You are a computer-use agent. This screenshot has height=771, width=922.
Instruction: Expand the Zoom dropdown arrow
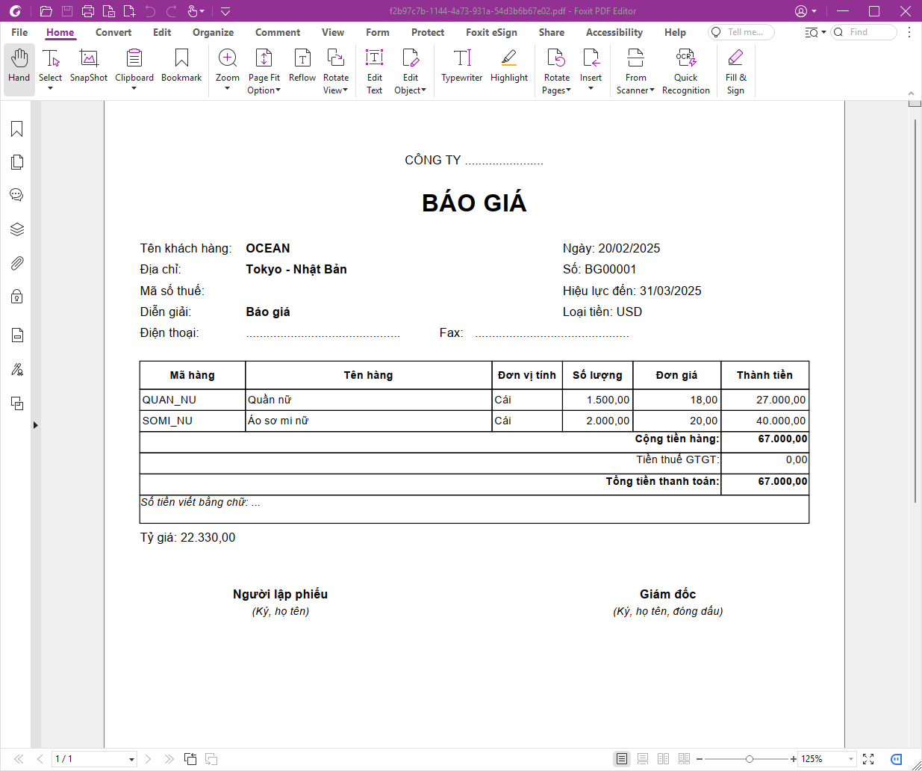tap(228, 89)
